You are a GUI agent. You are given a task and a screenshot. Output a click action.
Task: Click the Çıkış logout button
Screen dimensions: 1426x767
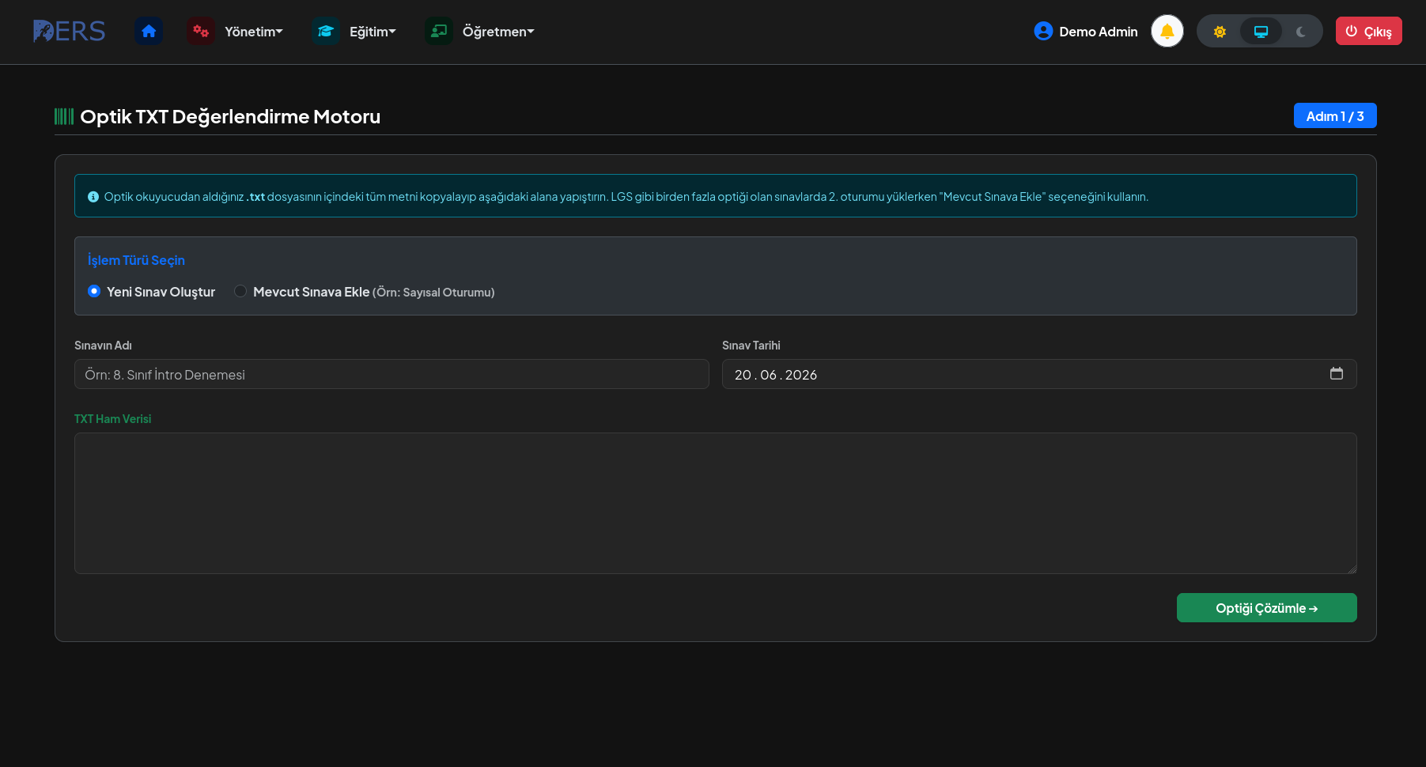pos(1368,31)
